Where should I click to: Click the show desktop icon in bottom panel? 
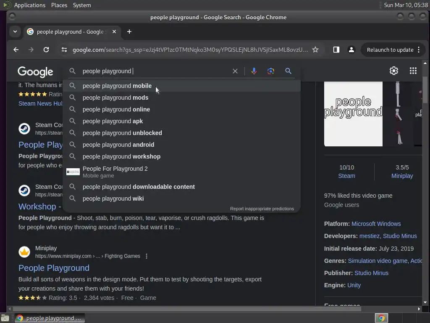pos(5,318)
